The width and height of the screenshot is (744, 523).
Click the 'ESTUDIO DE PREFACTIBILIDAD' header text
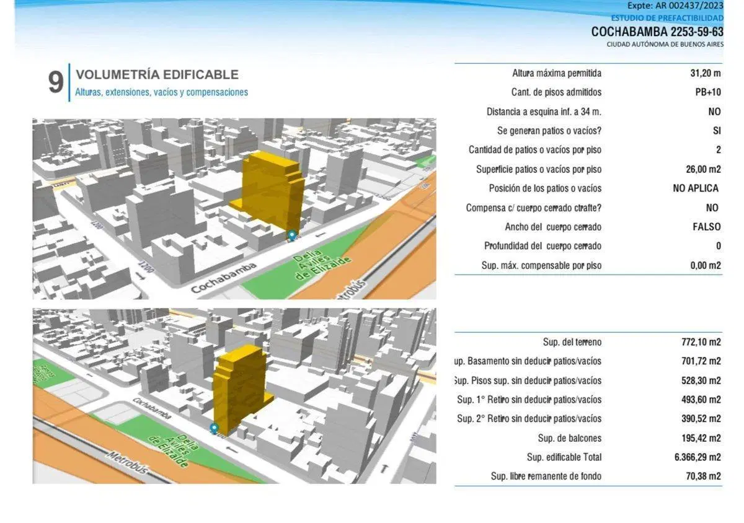[x=667, y=18]
